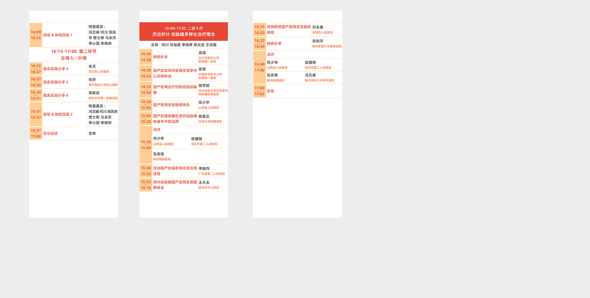
Task: Click the topic "国产密网支架使用体会"
Action: click(171, 105)
